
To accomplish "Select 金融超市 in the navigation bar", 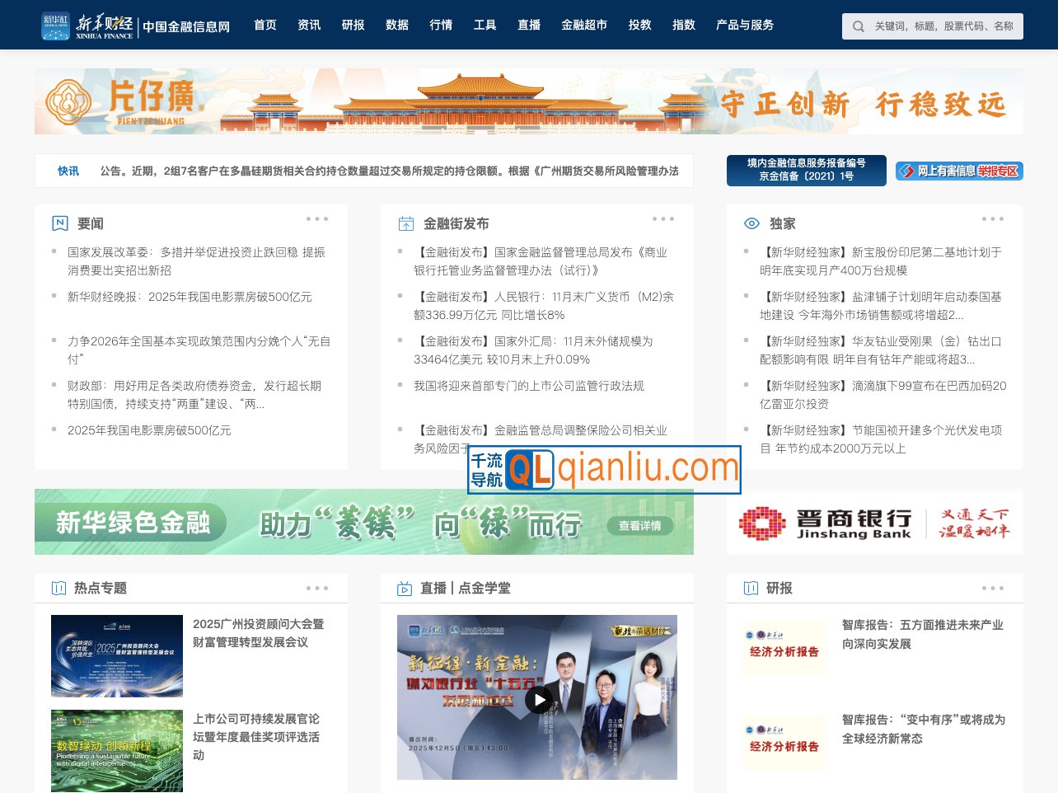I will tap(584, 26).
